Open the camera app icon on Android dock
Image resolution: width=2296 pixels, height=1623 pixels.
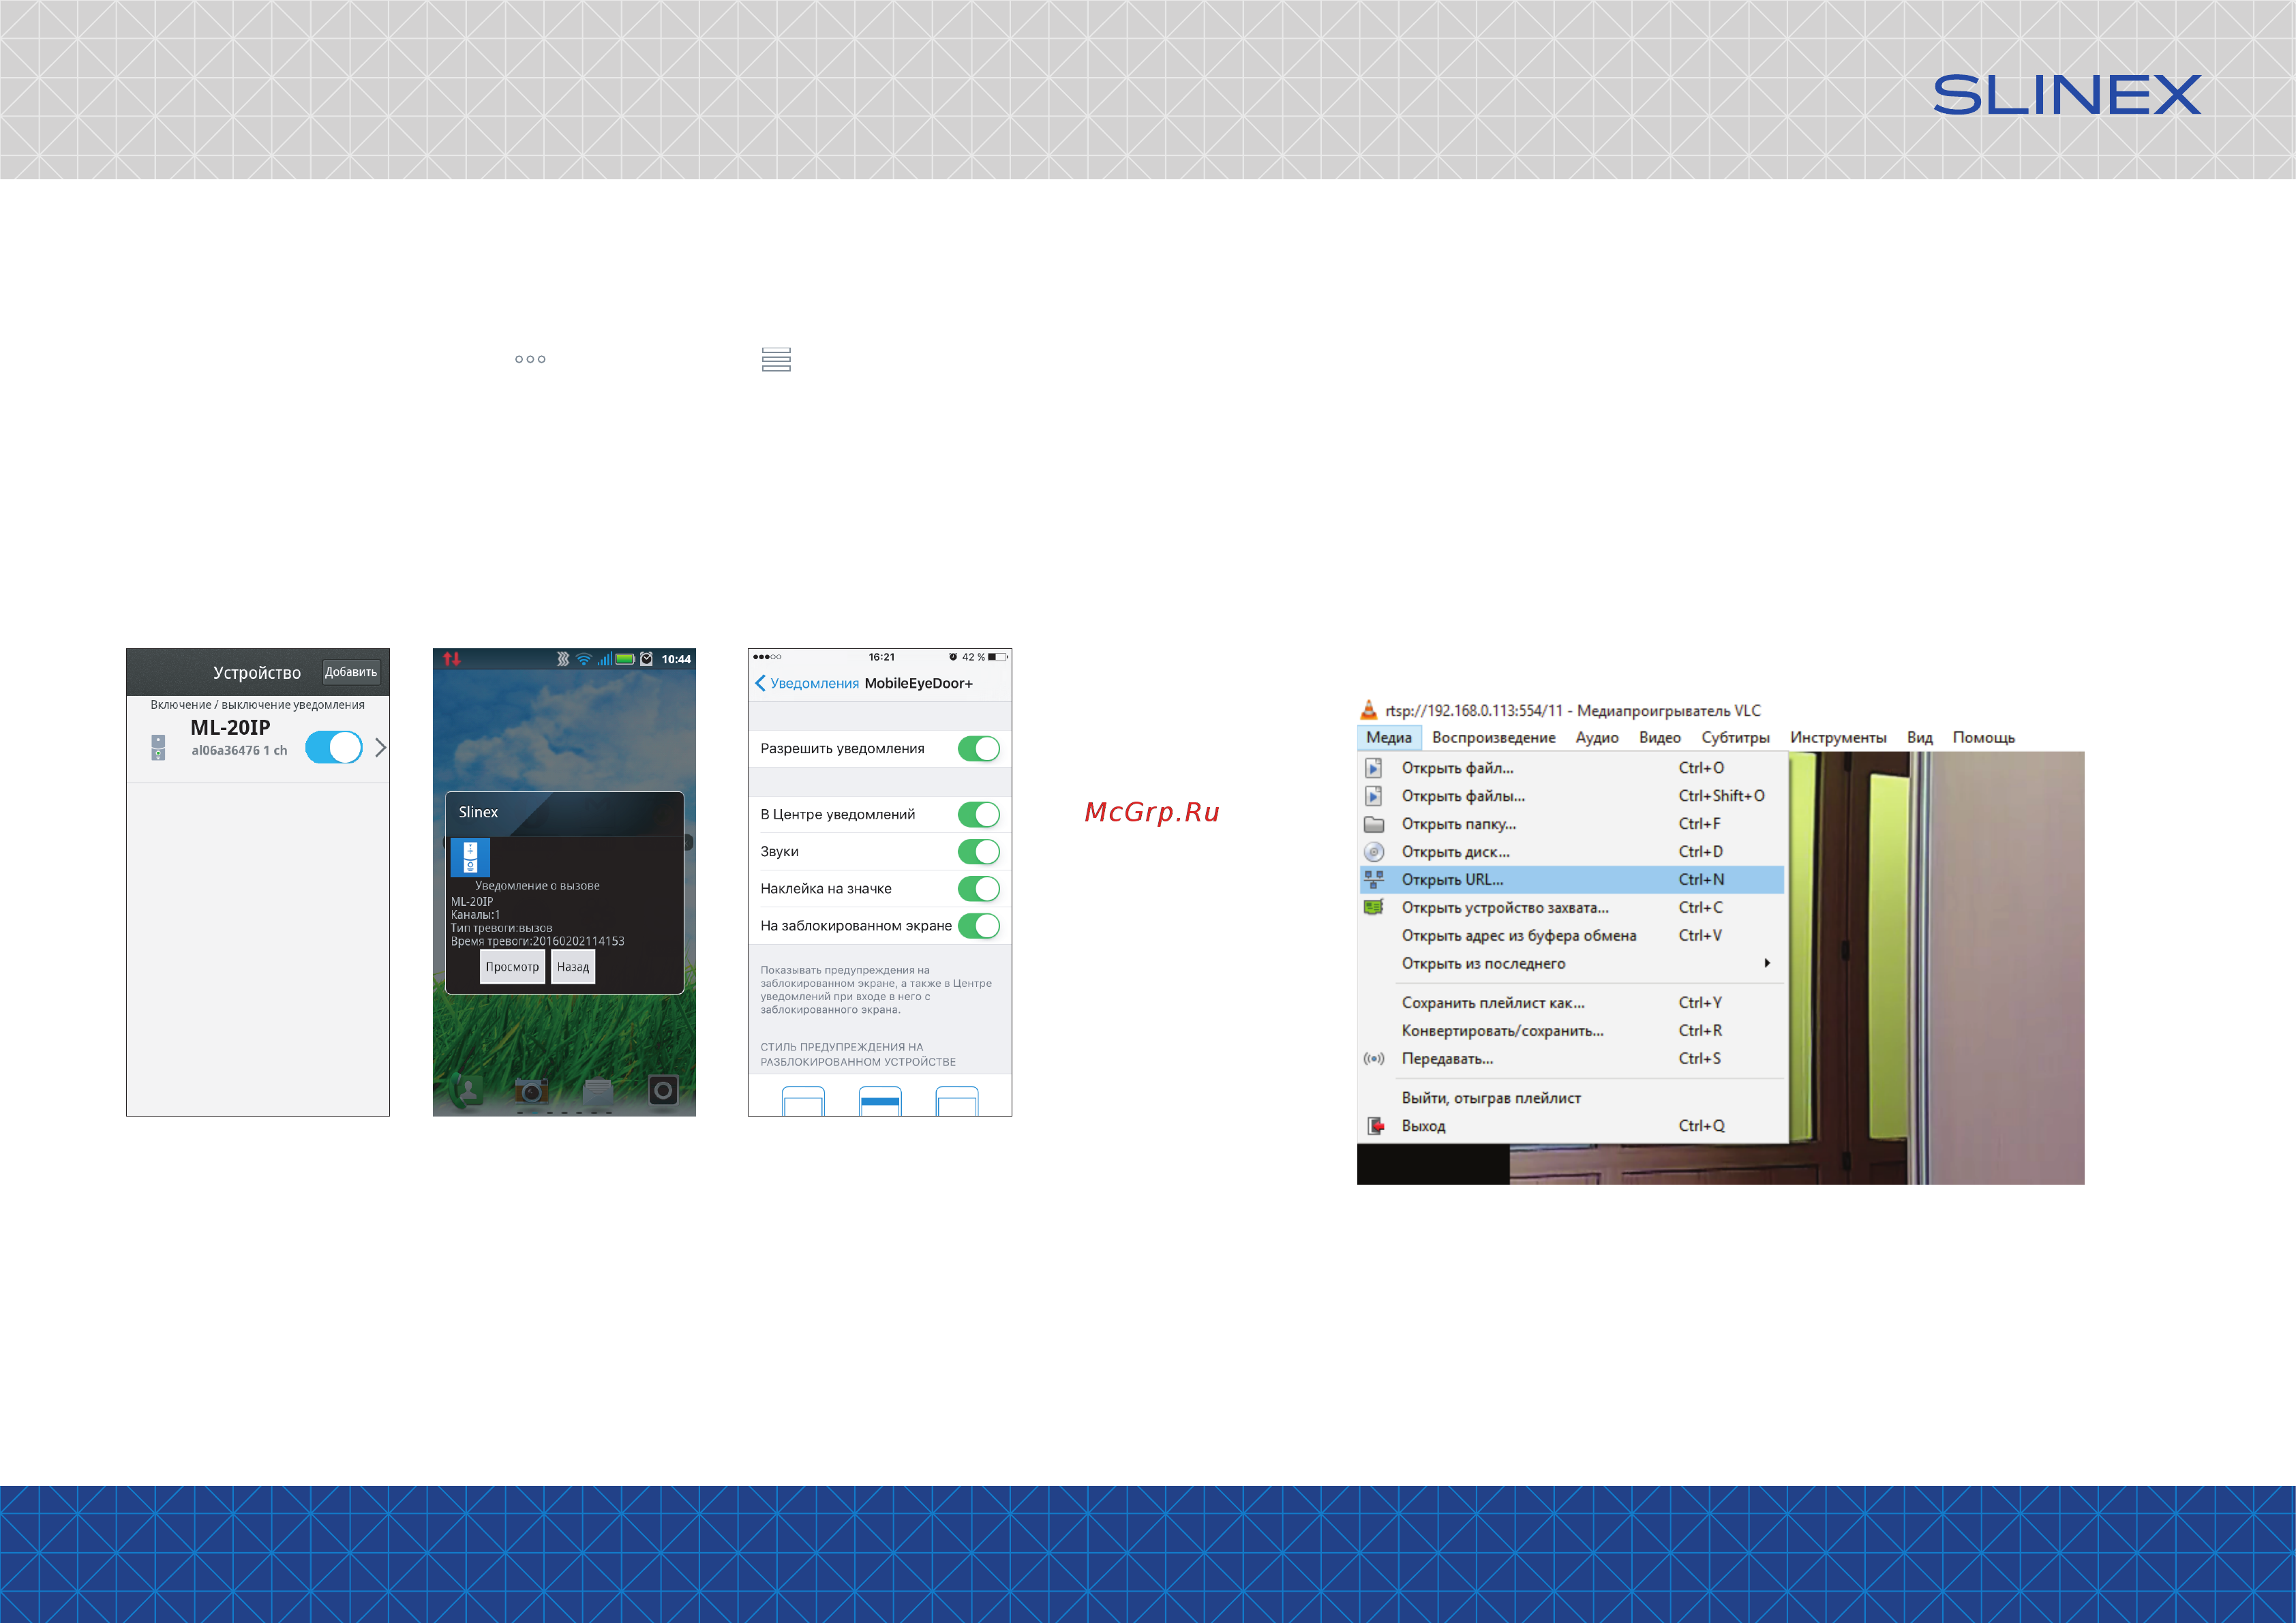coord(531,1090)
